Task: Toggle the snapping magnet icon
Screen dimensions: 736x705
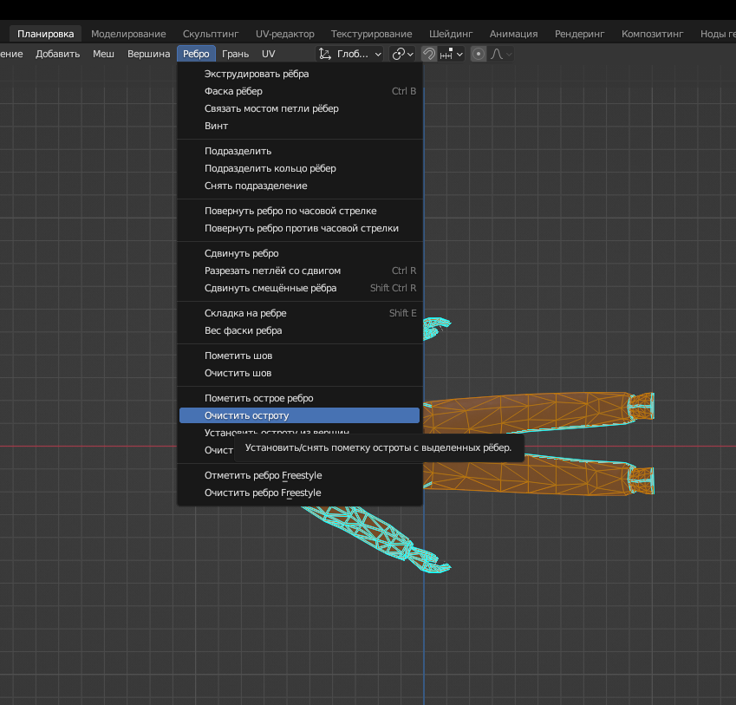Action: tap(429, 54)
